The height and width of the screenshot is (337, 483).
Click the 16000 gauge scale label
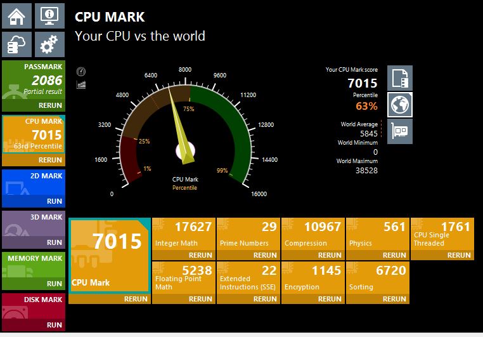coord(259,194)
